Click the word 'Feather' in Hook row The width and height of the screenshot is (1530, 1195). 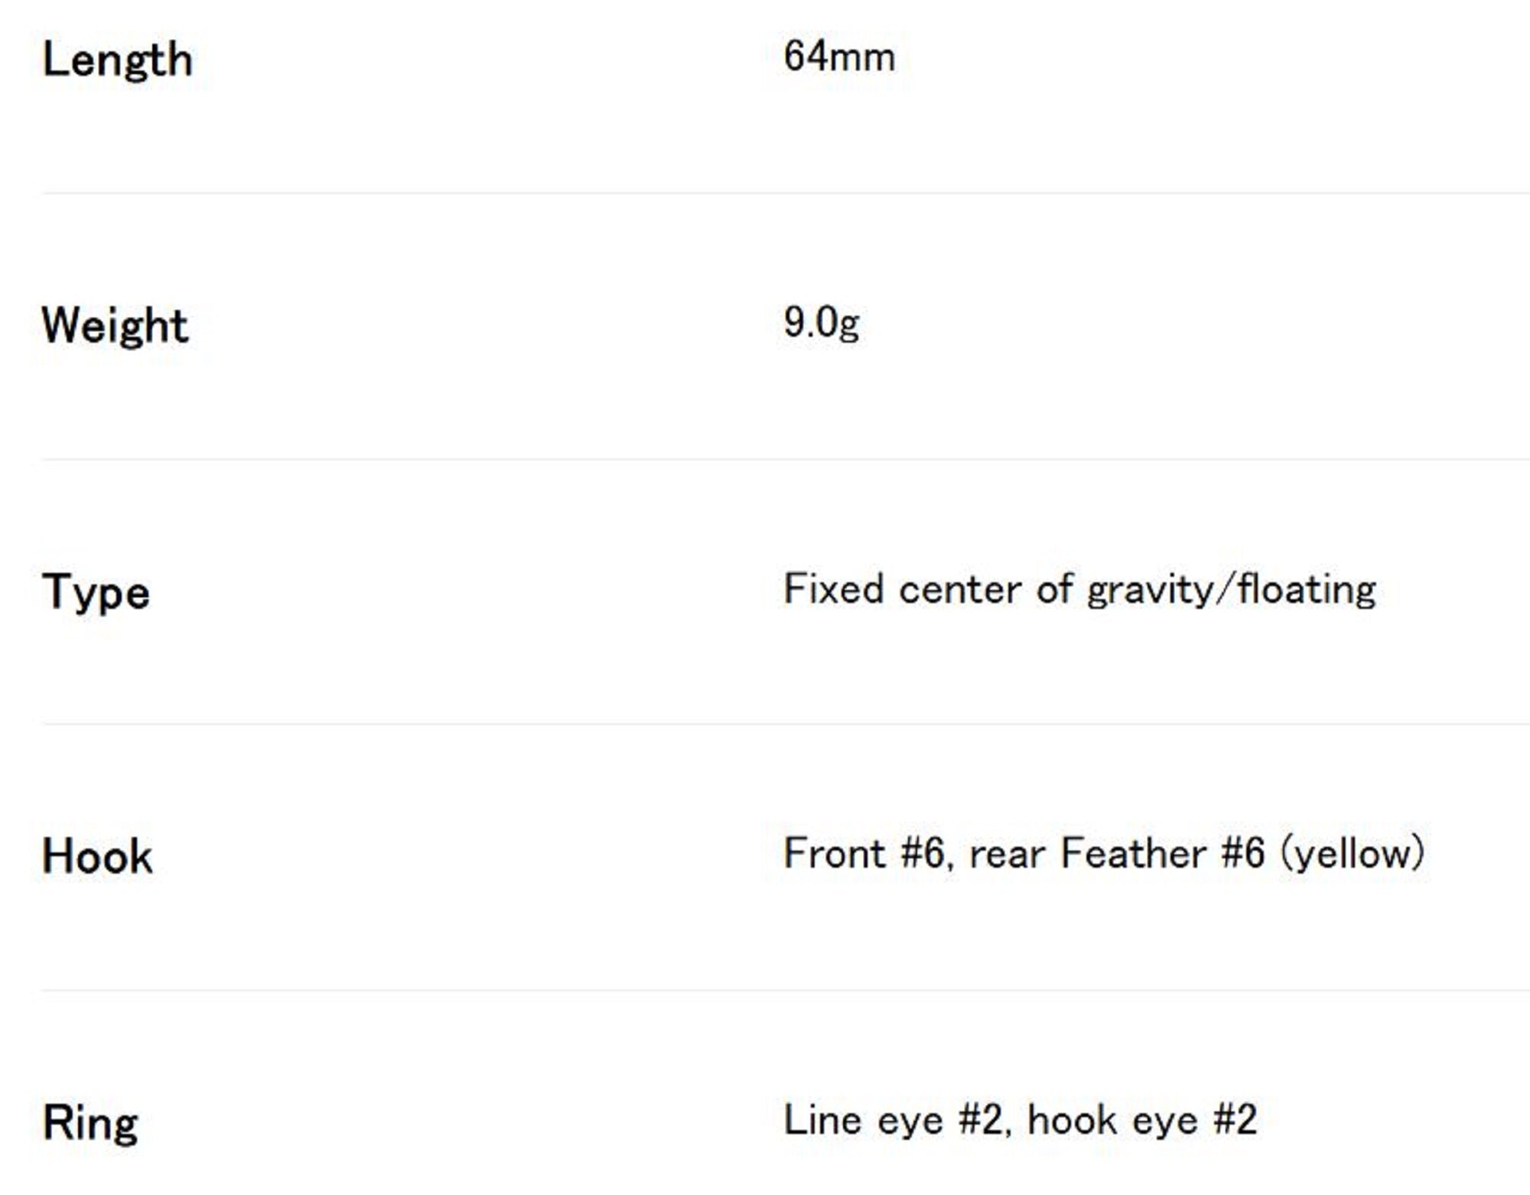[x=1133, y=853]
